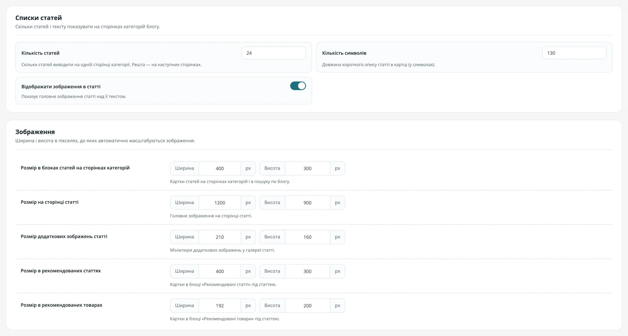The image size is (628, 336).
Task: Click the 'Розмір на сторінці статті' label
Action: [49, 202]
